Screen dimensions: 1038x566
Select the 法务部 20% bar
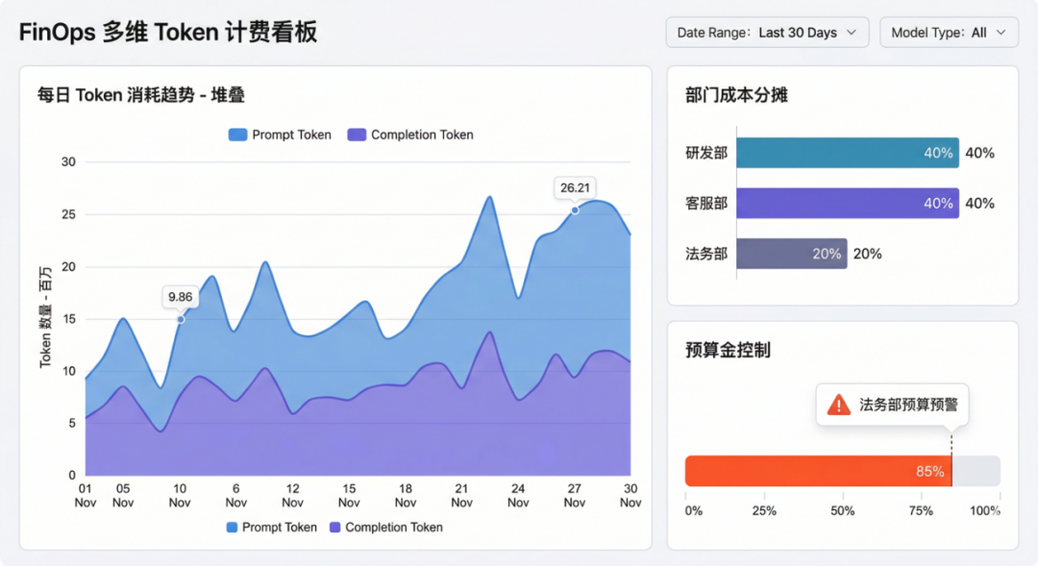point(792,254)
